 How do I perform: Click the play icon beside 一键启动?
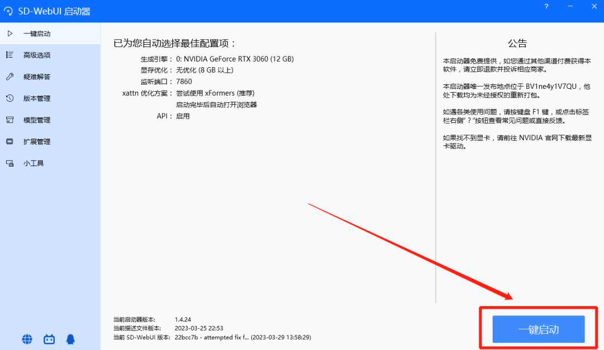[10, 34]
